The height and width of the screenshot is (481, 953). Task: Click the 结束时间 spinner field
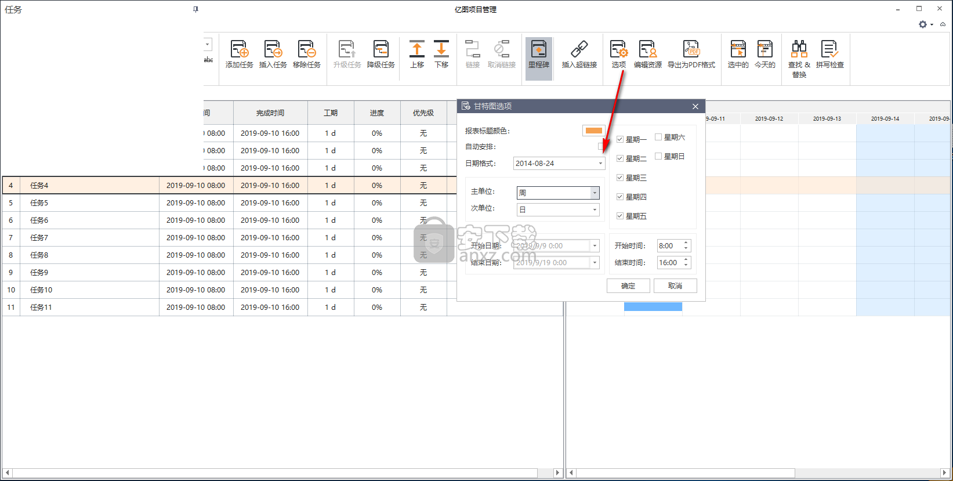[674, 263]
